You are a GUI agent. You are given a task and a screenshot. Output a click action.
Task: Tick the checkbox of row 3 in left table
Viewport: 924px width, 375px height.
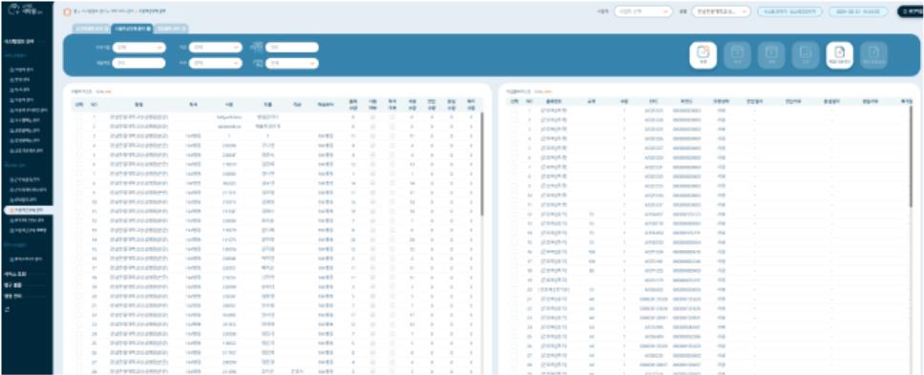79,136
